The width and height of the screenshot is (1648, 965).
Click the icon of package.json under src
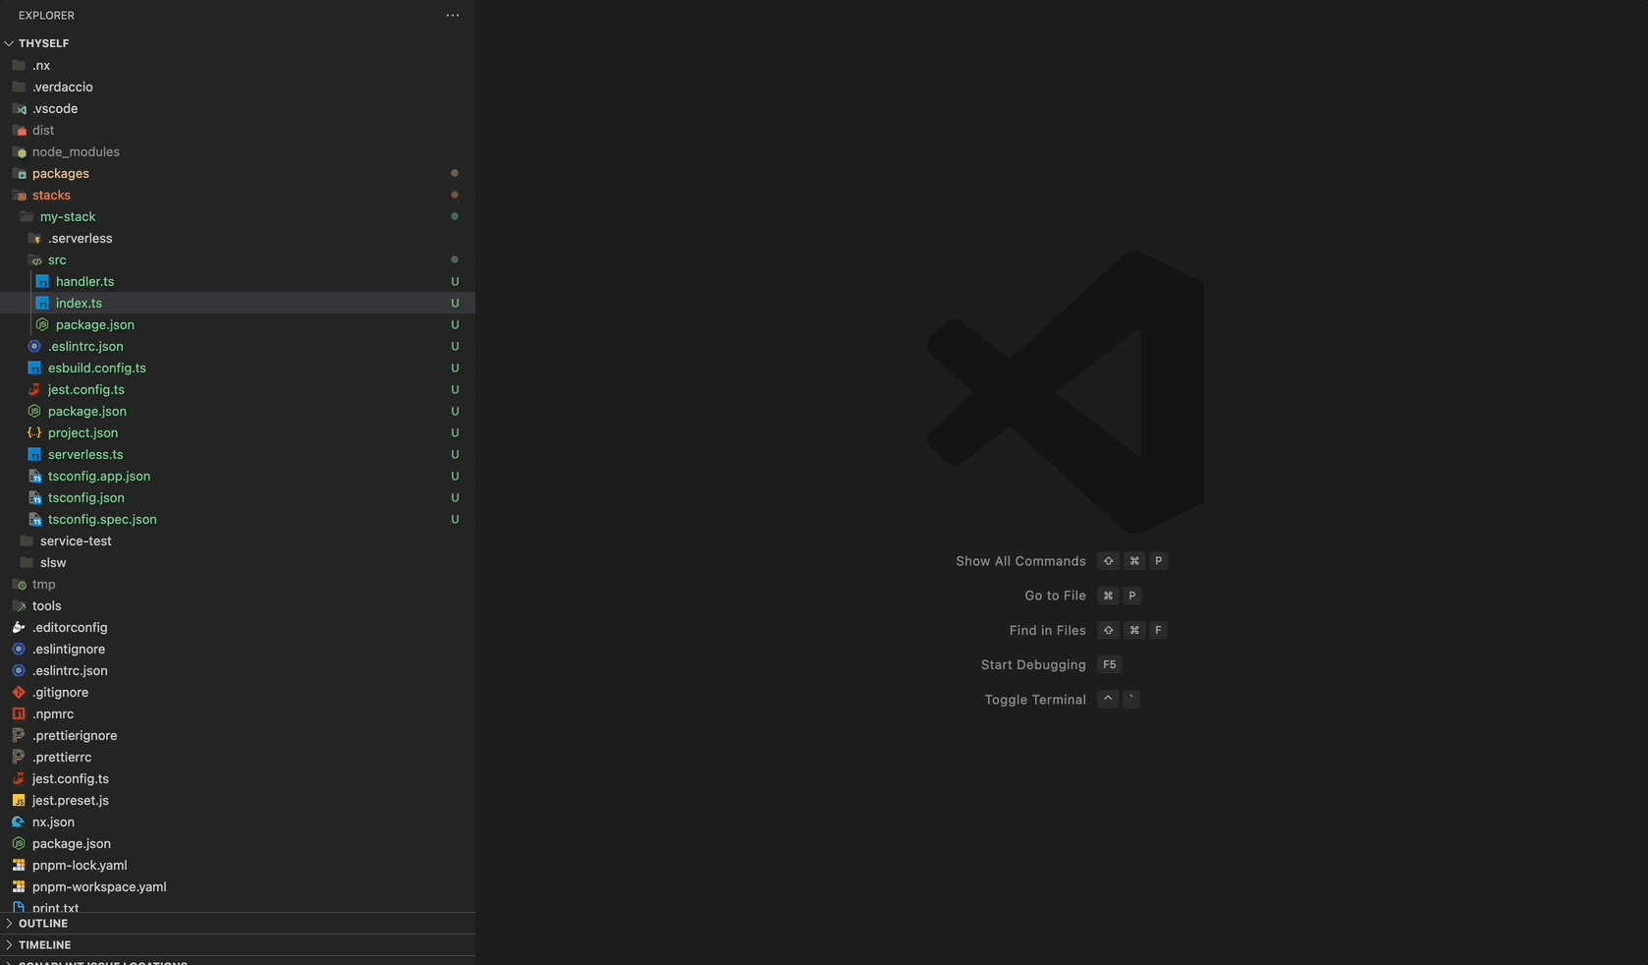coord(42,325)
